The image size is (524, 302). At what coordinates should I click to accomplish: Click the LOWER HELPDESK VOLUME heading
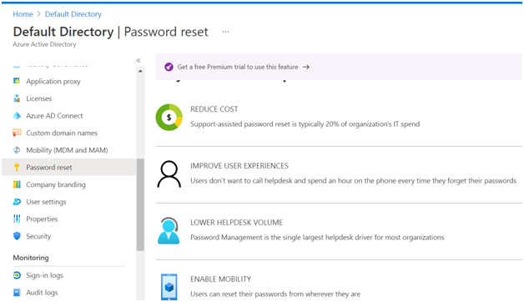237,223
